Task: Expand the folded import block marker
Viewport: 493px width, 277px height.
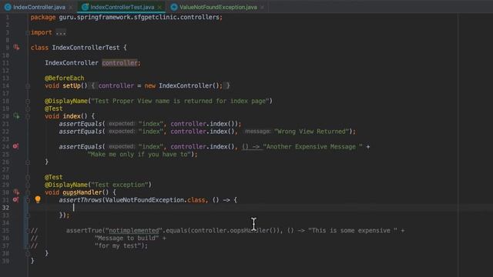Action: pos(28,32)
